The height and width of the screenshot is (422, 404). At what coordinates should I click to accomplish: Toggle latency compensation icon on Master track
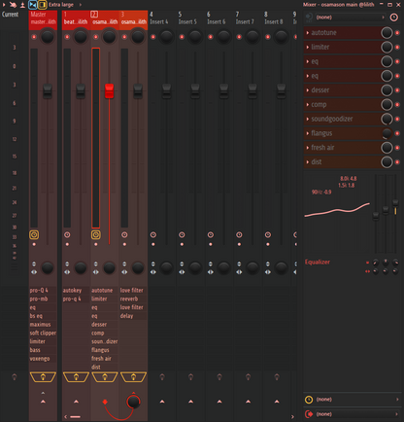(x=34, y=234)
